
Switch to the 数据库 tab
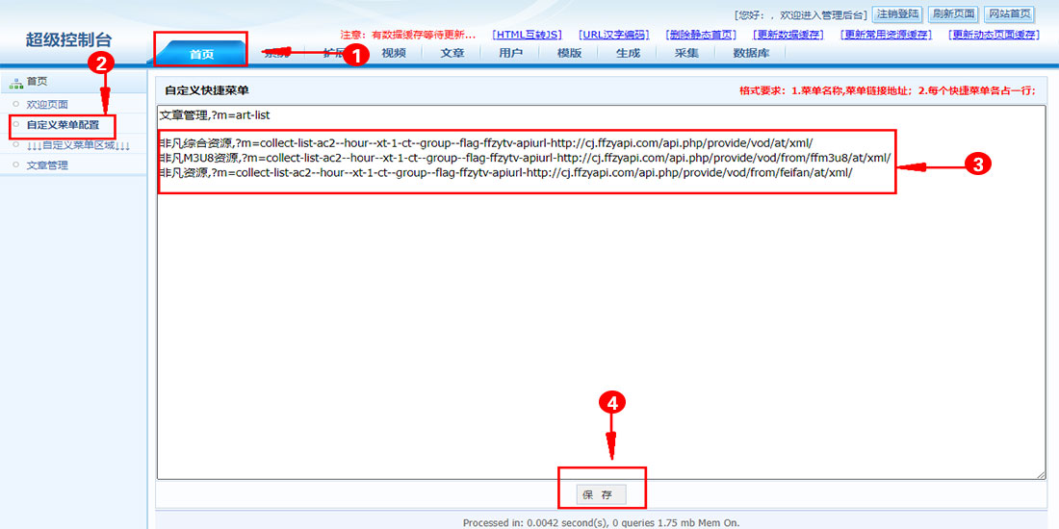pos(751,53)
